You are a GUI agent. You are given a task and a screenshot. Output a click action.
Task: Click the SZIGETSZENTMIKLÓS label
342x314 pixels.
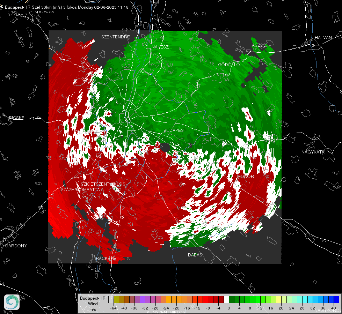coord(103,184)
